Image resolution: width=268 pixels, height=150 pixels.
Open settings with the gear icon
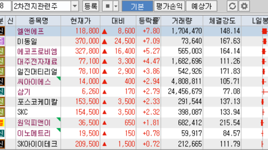(x=244, y=6)
